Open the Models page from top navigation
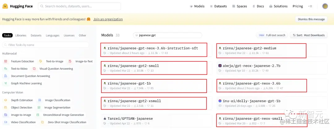Screen dimensions: 334x129 [x=197, y=6]
